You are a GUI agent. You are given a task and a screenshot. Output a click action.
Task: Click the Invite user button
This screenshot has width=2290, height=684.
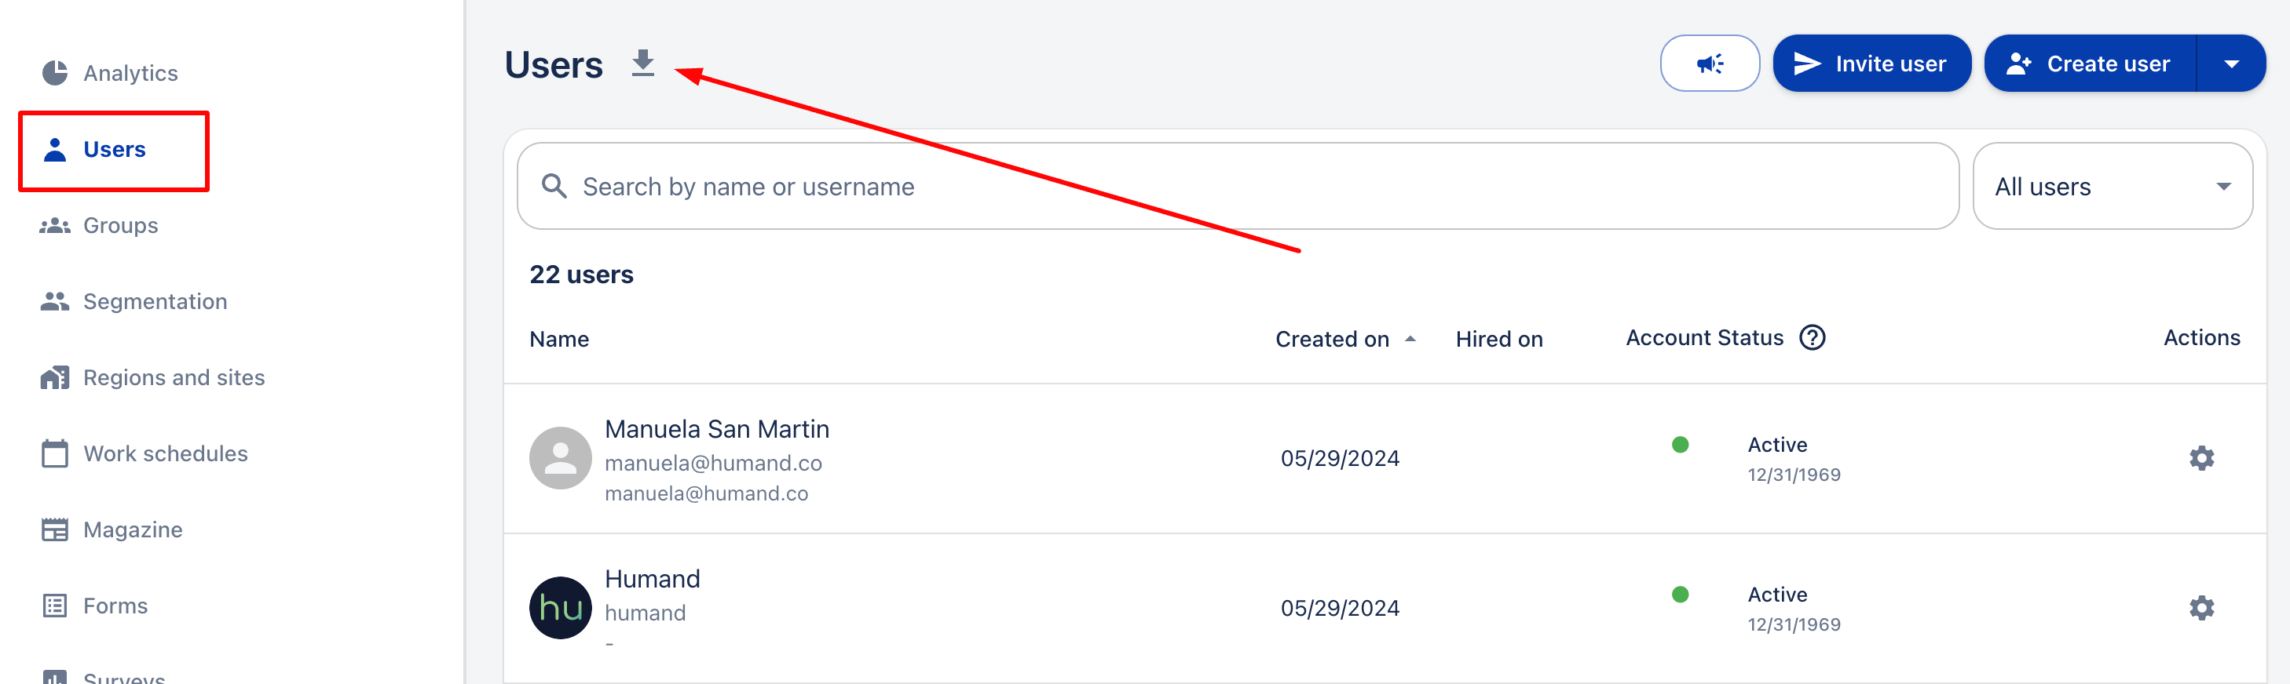pyautogui.click(x=1871, y=64)
